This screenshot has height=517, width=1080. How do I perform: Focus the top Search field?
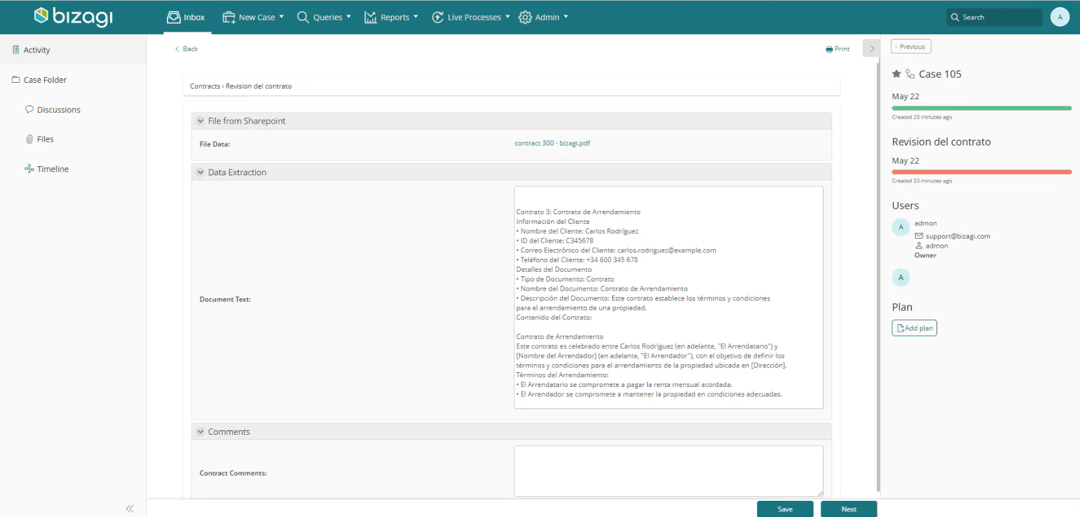(994, 17)
